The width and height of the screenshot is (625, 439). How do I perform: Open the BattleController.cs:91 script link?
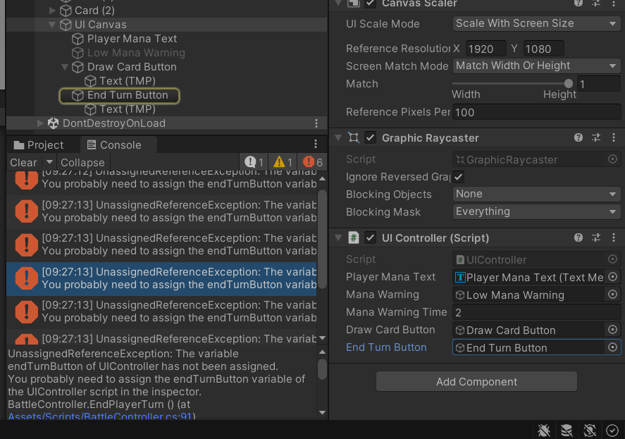(99, 416)
